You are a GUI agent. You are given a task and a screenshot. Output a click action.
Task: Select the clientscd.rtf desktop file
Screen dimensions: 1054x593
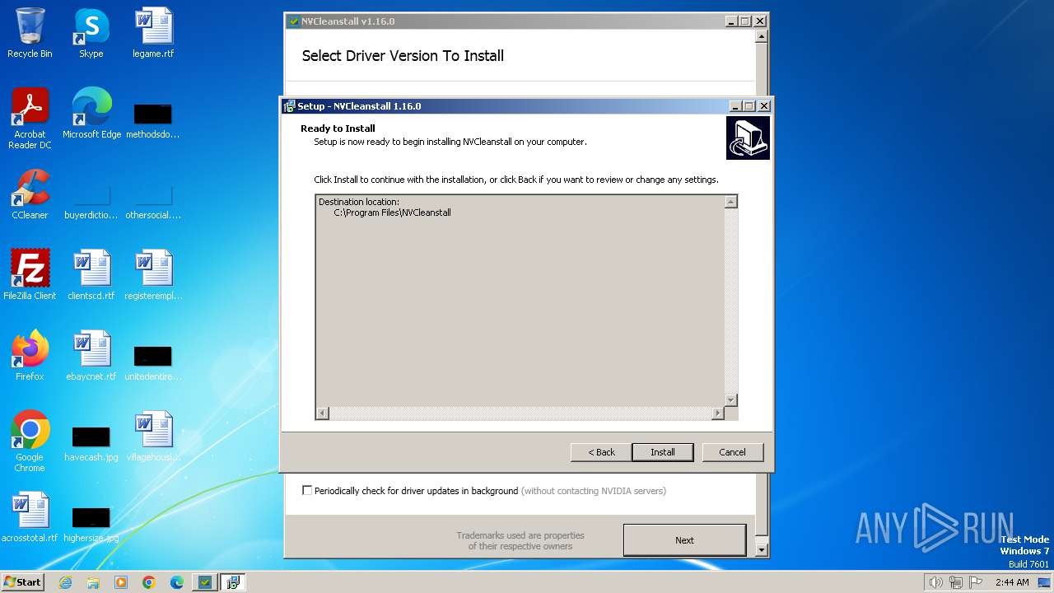tap(91, 275)
